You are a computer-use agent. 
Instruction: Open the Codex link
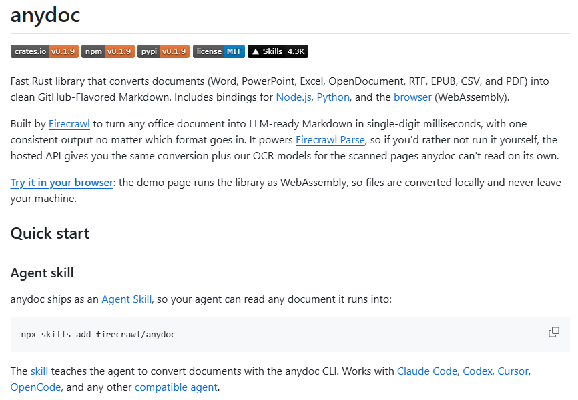pyautogui.click(x=477, y=371)
